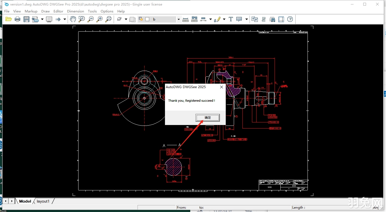This screenshot has width=386, height=212.
Task: Open the pen tool dropdown arrow
Action: (x=224, y=19)
